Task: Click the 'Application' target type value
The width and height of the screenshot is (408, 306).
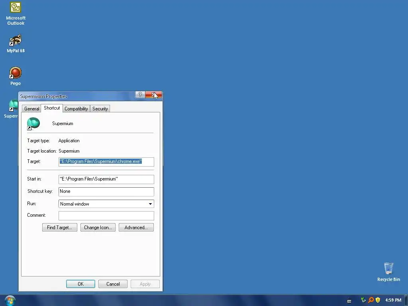Action: tap(69, 141)
